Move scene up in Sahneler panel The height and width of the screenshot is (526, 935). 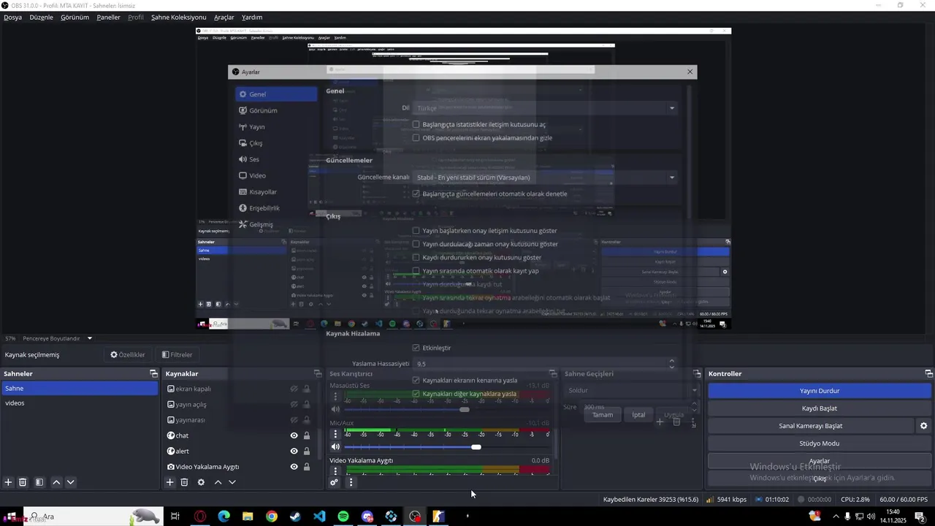[56, 482]
